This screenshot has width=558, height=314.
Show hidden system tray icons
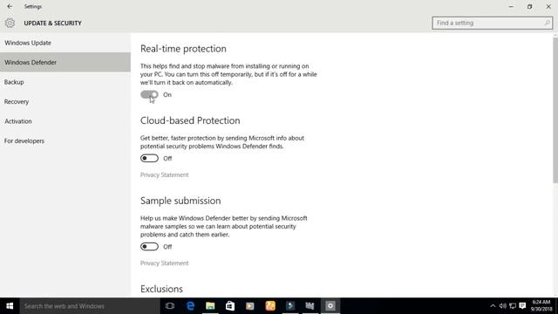pos(493,306)
